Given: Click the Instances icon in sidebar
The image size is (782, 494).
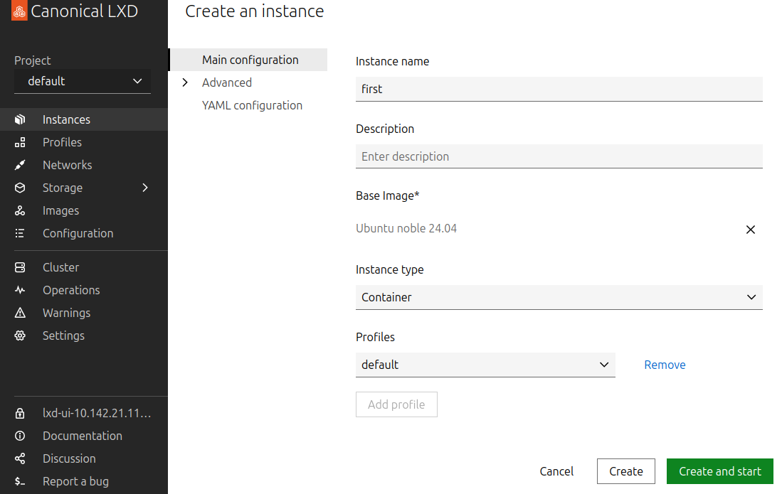Looking at the screenshot, I should click(20, 119).
